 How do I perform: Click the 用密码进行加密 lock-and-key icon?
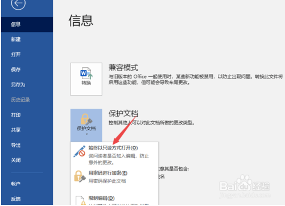[80, 176]
